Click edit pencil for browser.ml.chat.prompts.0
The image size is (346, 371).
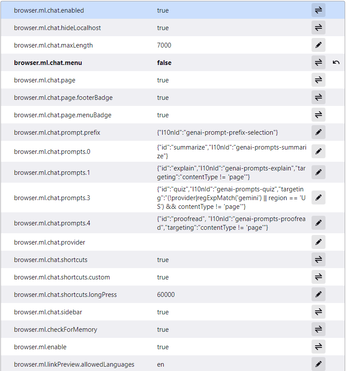319,152
